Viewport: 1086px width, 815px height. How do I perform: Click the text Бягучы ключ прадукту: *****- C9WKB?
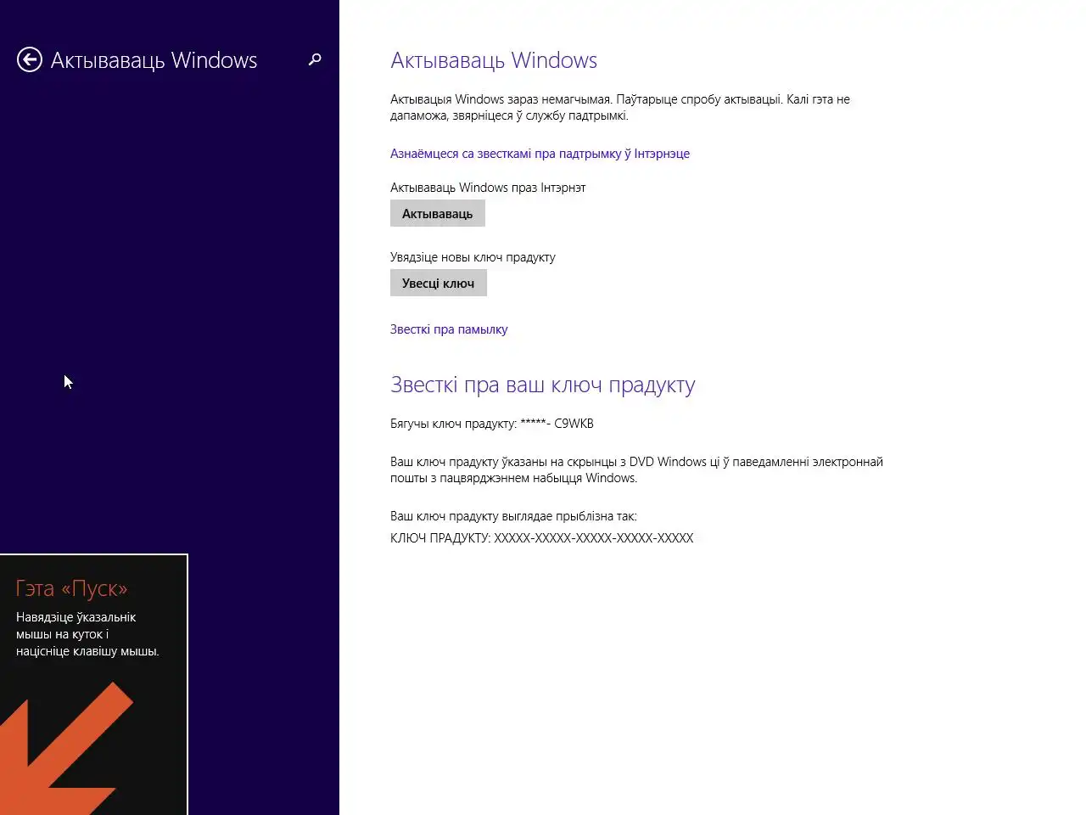coord(492,424)
